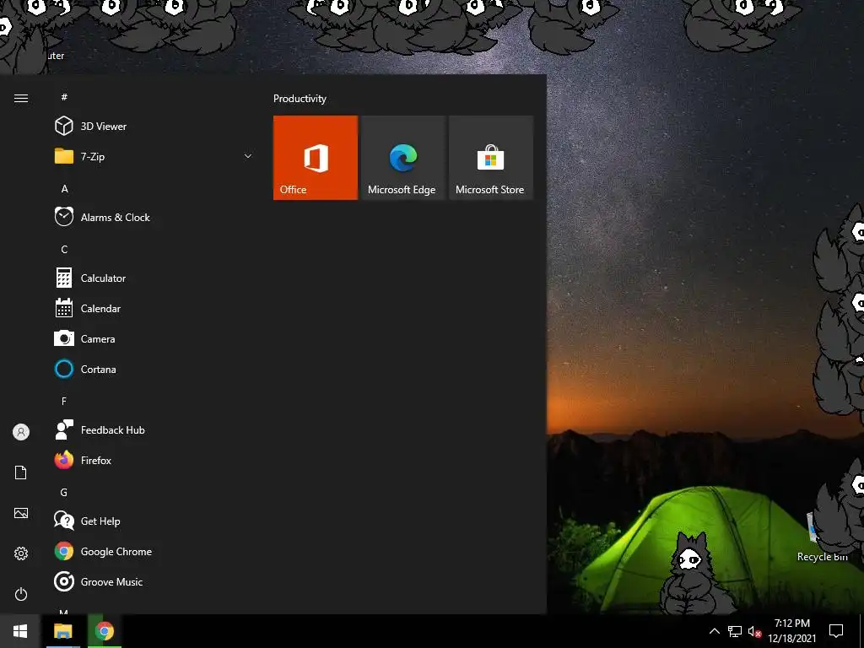Screen dimensions: 864x648
Task: Show hidden system tray icons
Action: (x=714, y=631)
